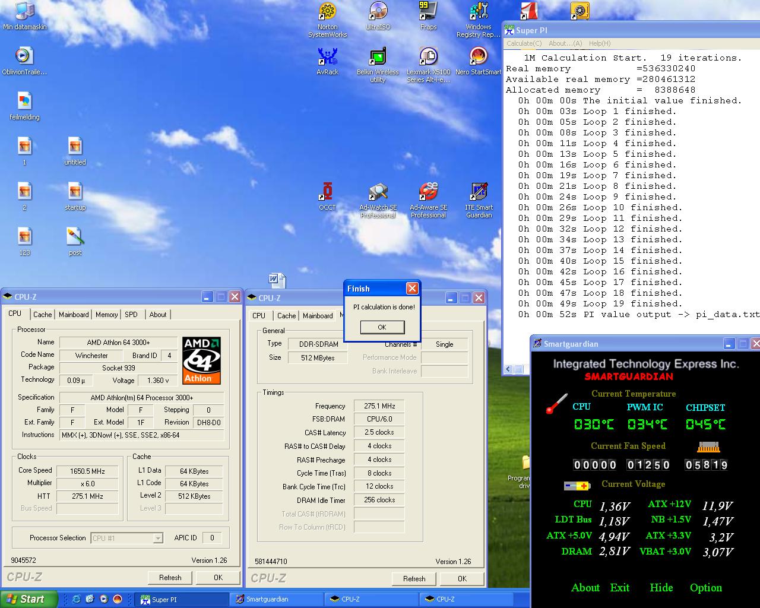Click the Super PI horizontal scrollbar left arrow
Viewport: 760px width, 608px height.
tap(509, 369)
